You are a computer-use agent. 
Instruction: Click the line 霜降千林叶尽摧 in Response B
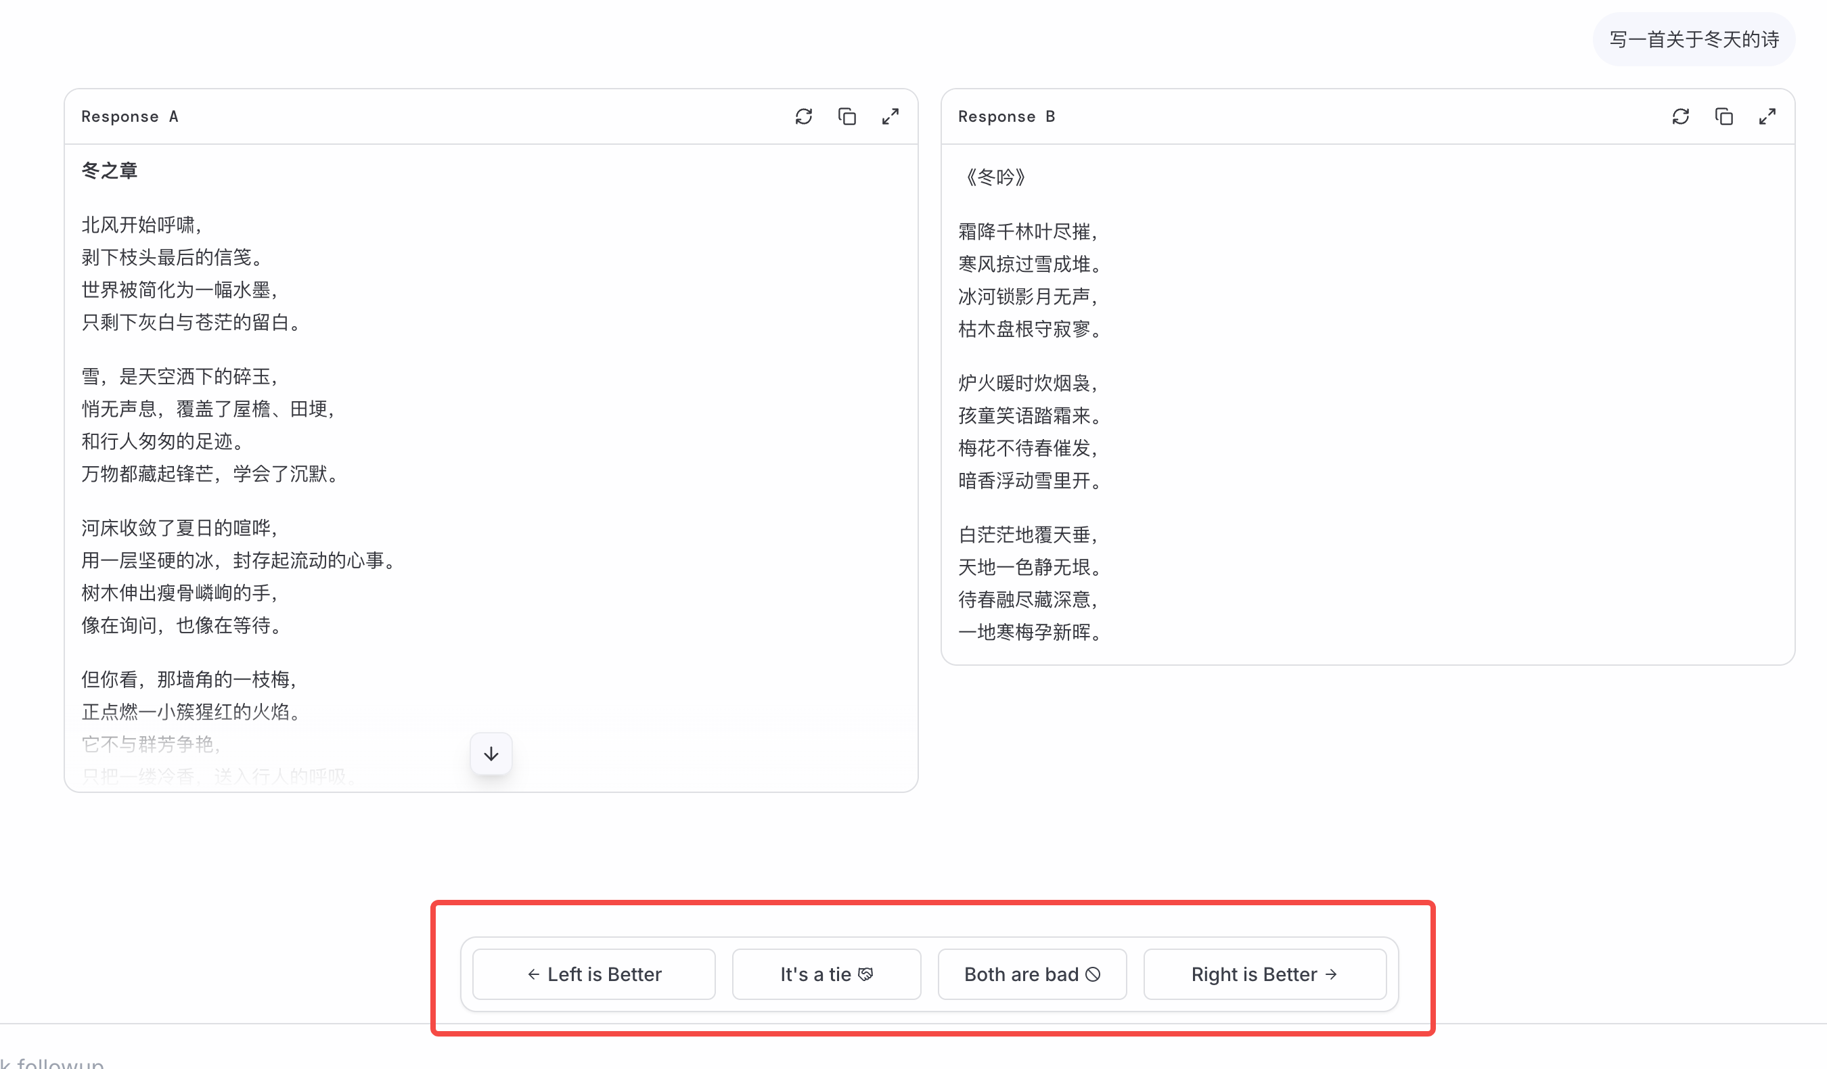(x=1028, y=232)
